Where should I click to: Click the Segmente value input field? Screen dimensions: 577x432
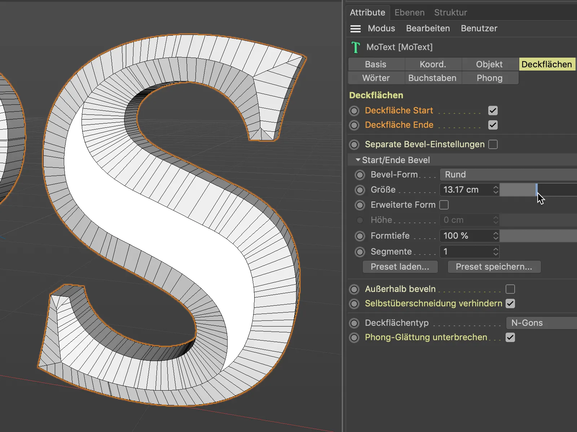[466, 252]
